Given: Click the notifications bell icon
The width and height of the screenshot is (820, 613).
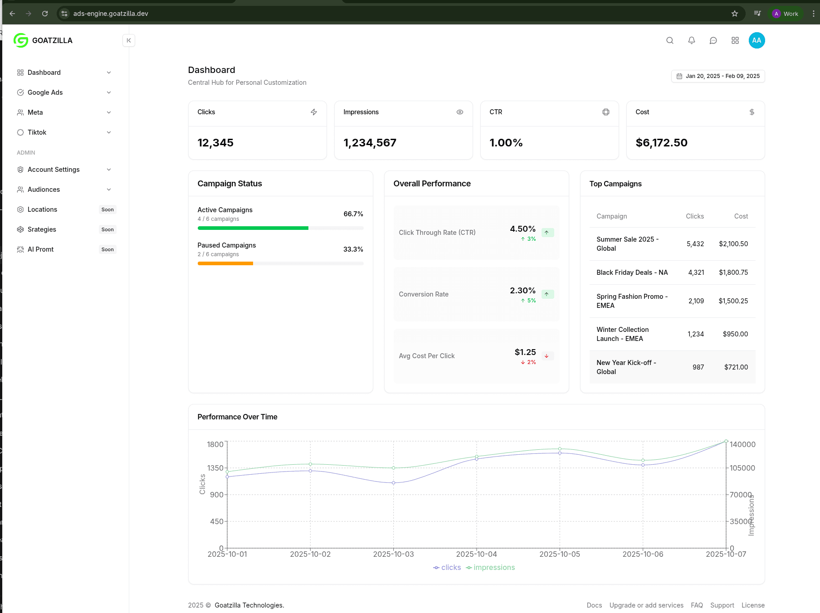Looking at the screenshot, I should point(691,40).
